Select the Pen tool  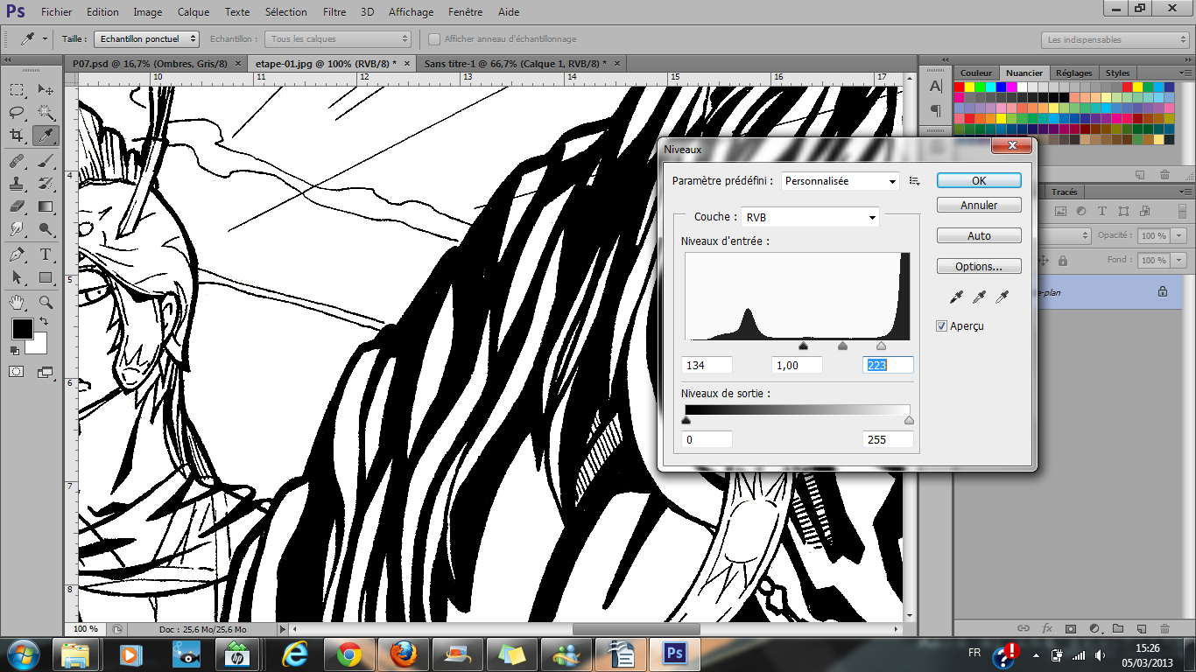tap(17, 255)
